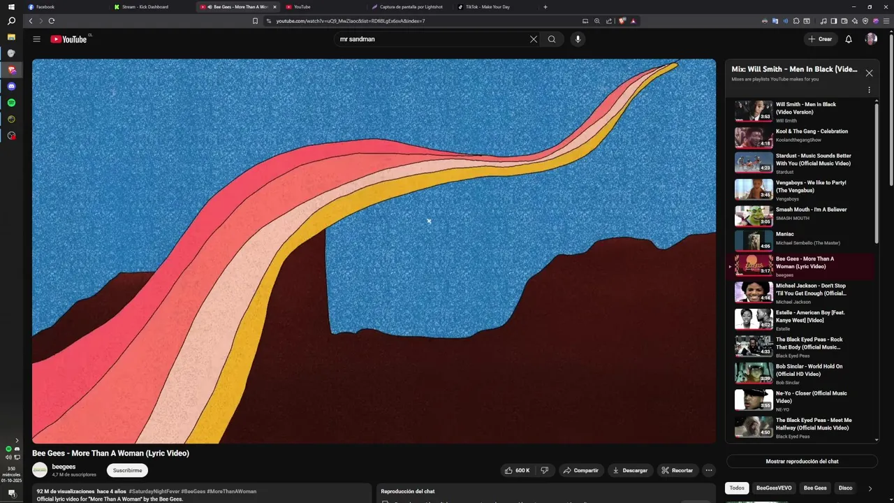Screen dimensions: 894x503
Task: Reload the page
Action: click(x=52, y=21)
